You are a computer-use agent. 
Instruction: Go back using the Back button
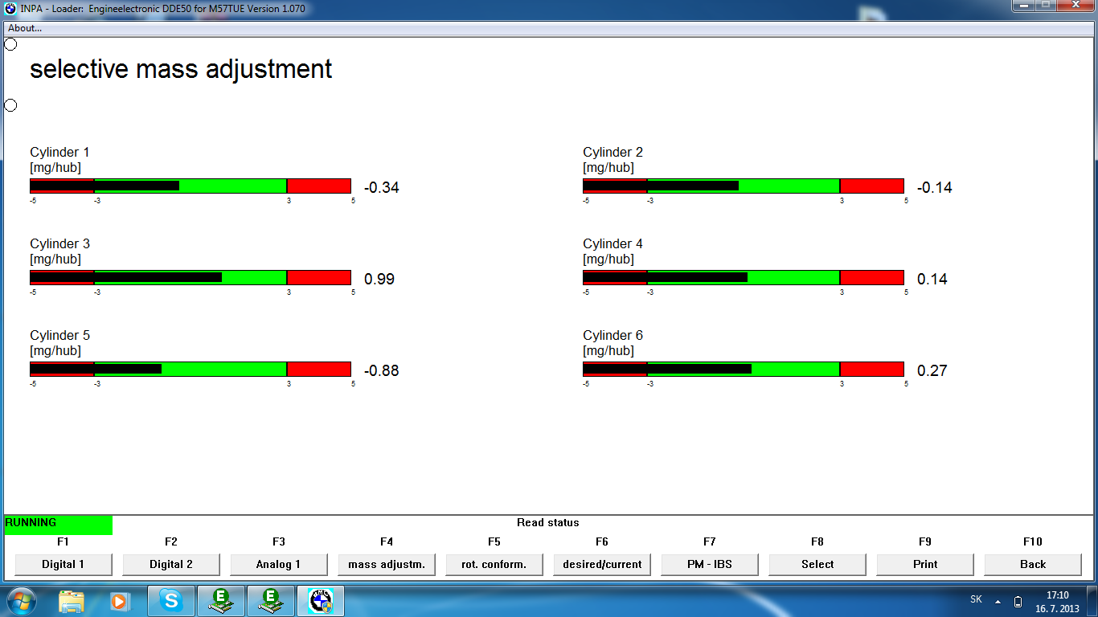point(1033,564)
